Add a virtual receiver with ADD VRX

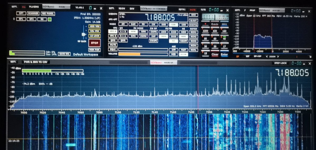[95, 26]
